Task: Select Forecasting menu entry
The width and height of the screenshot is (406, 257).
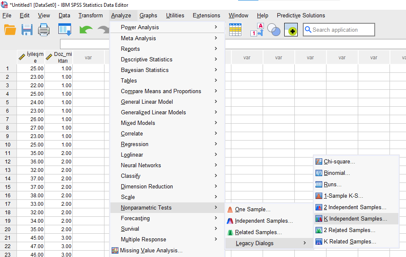Action: (x=167, y=218)
